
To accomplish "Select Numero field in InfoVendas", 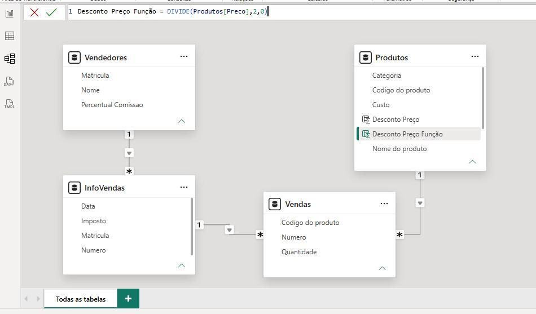I will [93, 250].
